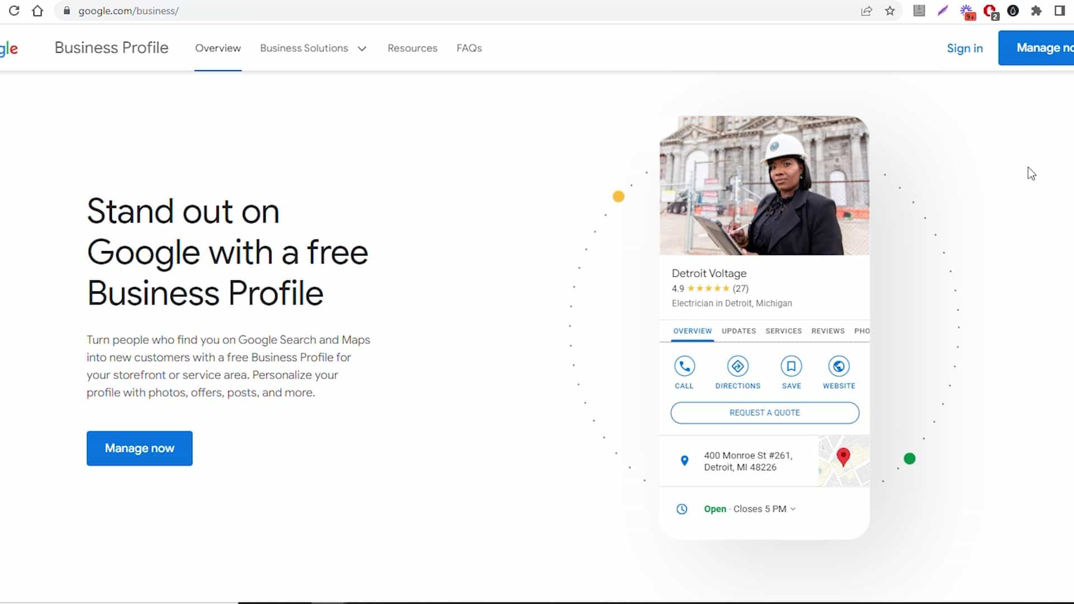
Task: Click the lock icon in the address bar
Action: (x=67, y=11)
